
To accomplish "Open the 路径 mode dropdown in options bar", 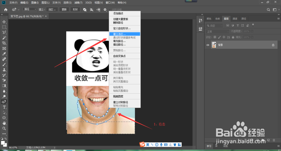I will (x=30, y=9).
